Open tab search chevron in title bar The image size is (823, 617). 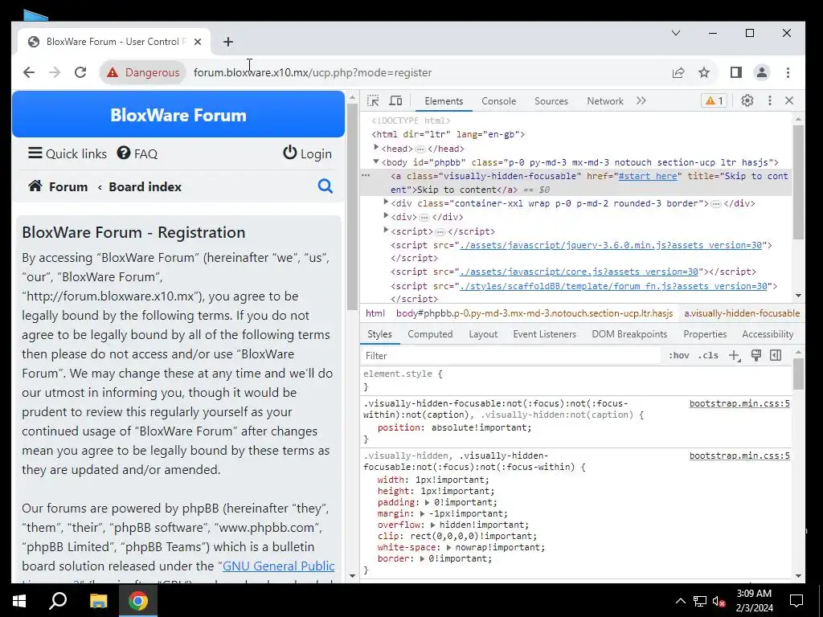676,33
